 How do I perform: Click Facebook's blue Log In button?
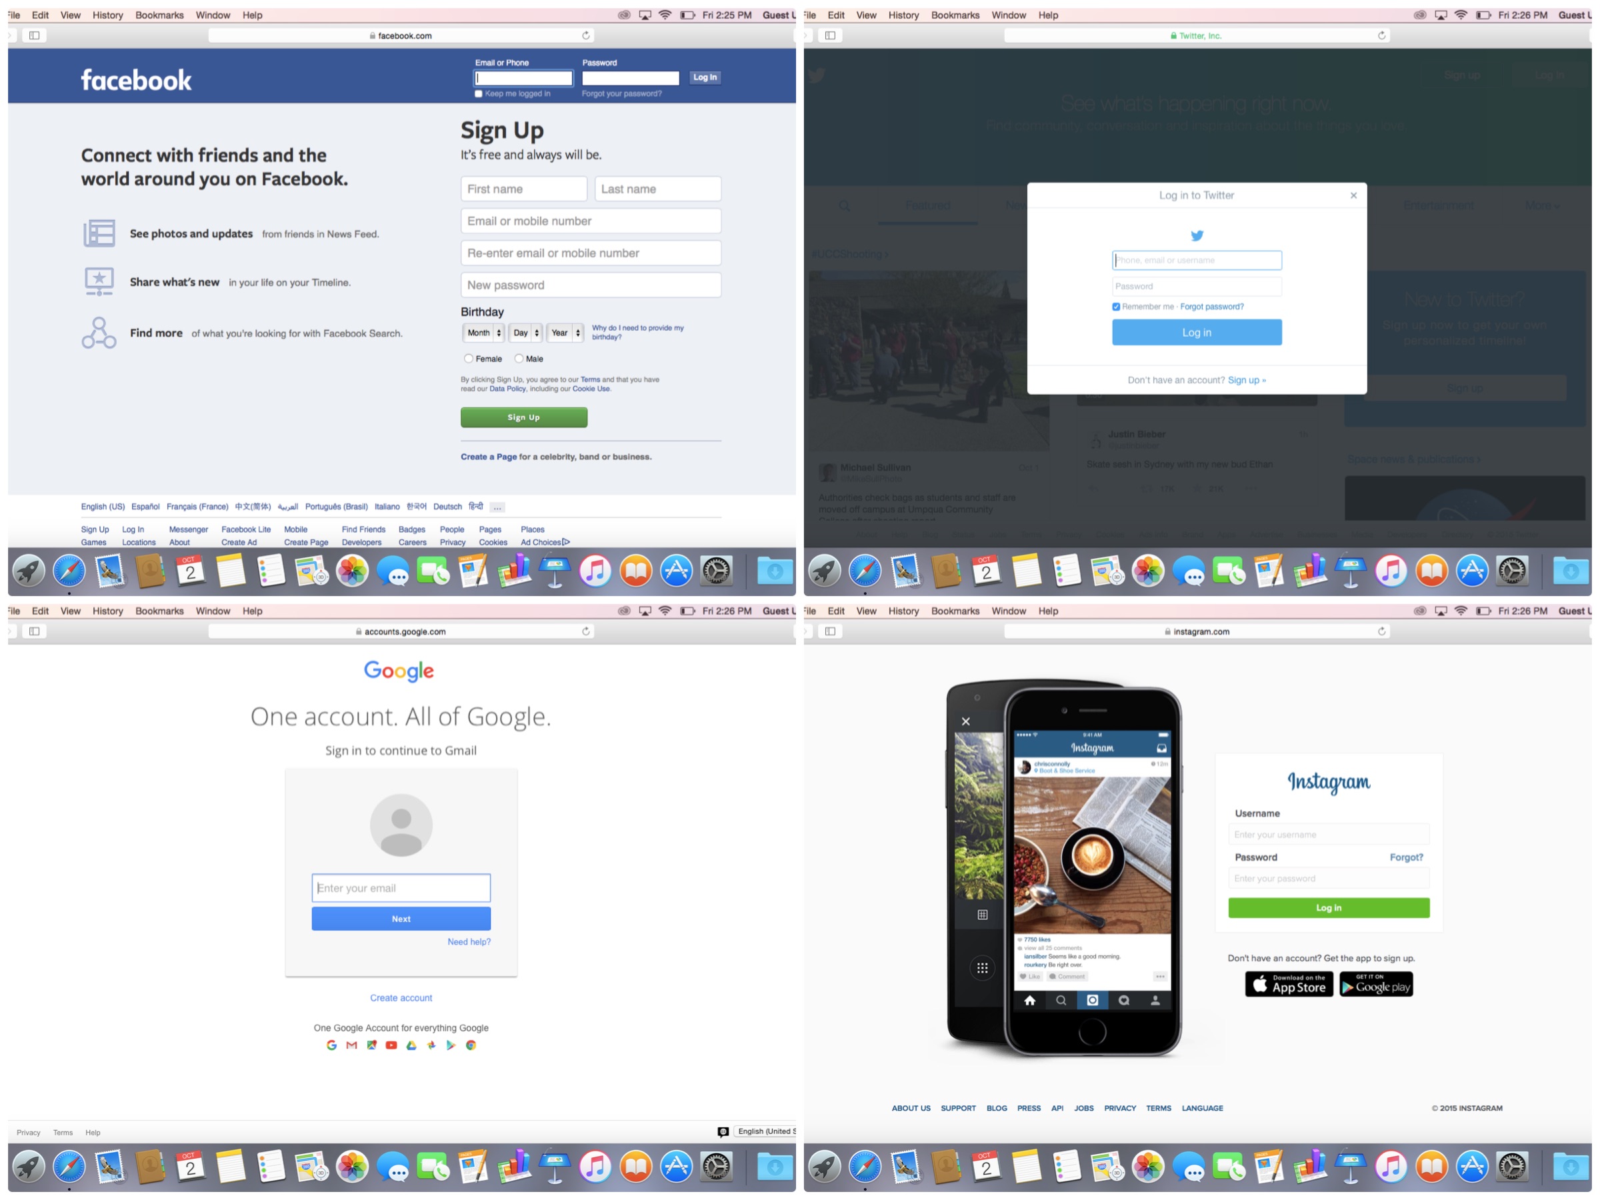click(705, 77)
